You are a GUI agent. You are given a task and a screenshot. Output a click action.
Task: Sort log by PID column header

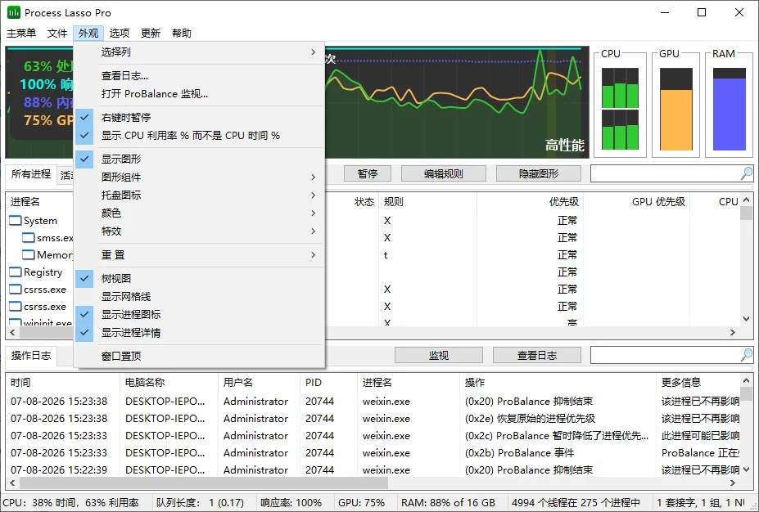point(328,383)
